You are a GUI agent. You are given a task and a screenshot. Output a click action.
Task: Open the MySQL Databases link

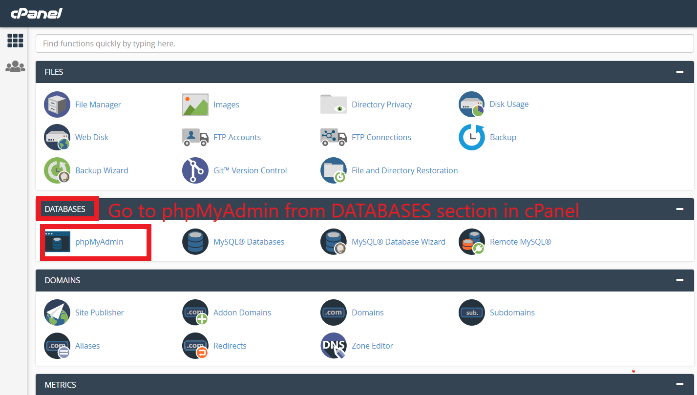(249, 242)
